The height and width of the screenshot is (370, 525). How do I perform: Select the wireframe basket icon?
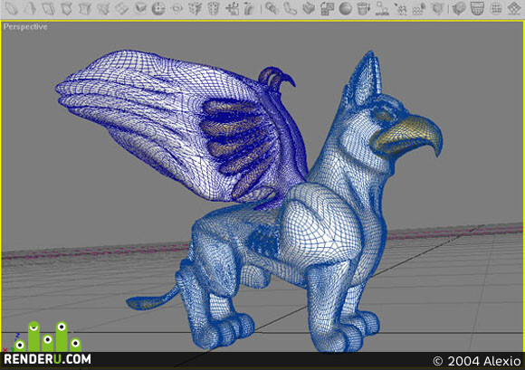tap(477, 8)
